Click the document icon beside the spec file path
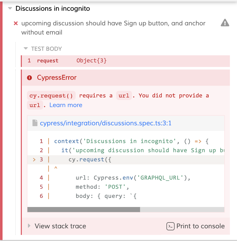This screenshot has height=241, width=237. click(x=36, y=123)
